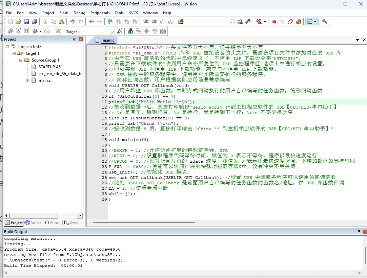Open the batch build dropdown arrow
367x278 pixels.
tap(40, 31)
